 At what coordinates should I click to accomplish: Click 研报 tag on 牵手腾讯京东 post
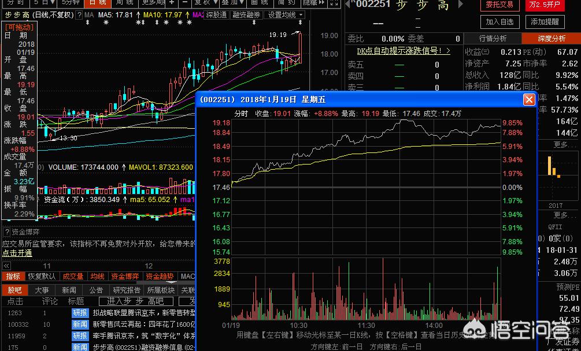click(80, 336)
